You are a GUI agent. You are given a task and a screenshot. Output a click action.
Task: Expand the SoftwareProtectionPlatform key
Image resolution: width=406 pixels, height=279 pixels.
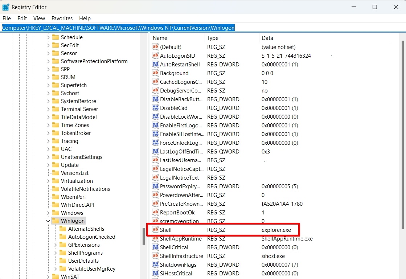[x=48, y=61]
